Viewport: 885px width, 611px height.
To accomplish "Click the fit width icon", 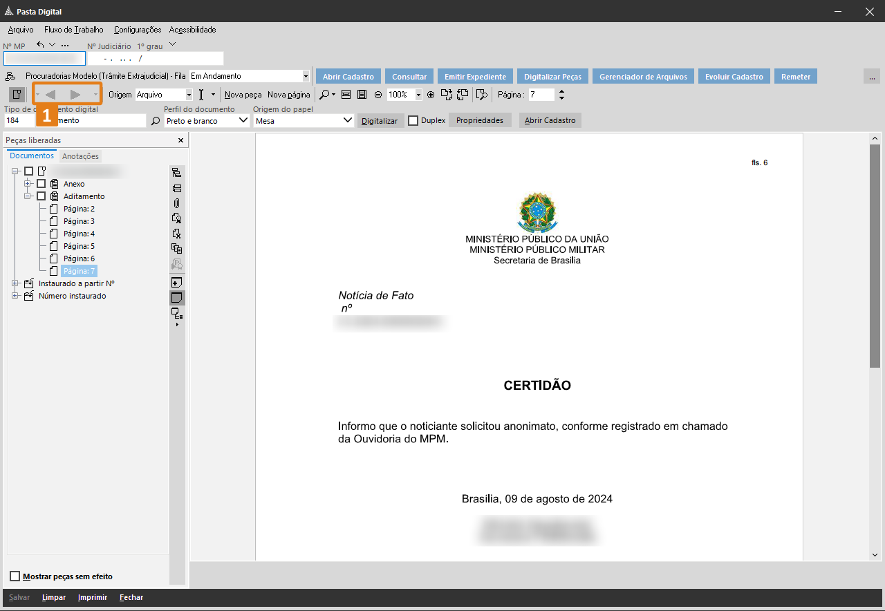I will click(x=346, y=95).
